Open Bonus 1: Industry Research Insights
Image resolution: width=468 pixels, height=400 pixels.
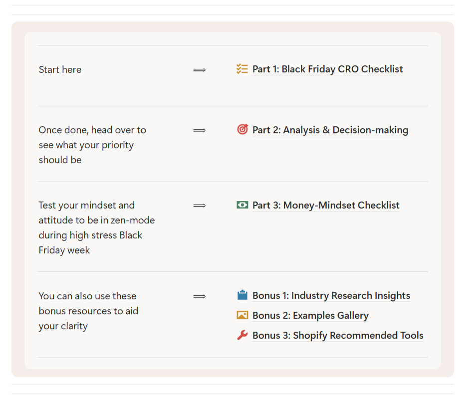[x=331, y=296]
